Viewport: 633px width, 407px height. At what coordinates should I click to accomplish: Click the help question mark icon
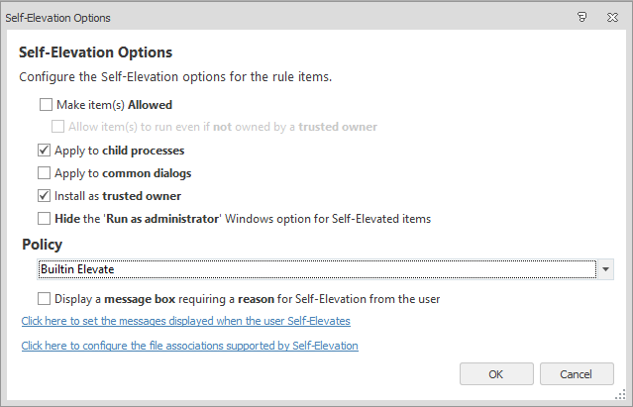[581, 17]
